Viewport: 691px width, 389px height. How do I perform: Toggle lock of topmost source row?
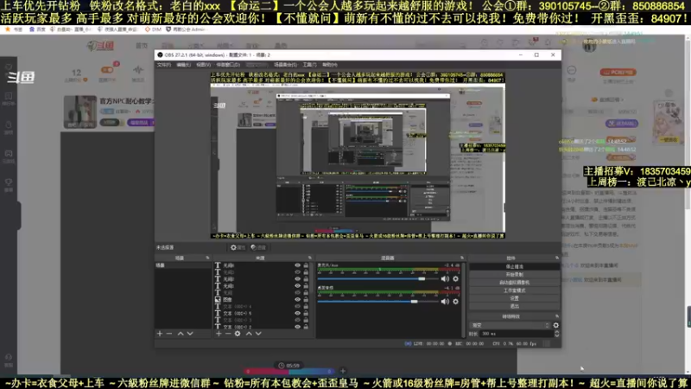click(306, 265)
